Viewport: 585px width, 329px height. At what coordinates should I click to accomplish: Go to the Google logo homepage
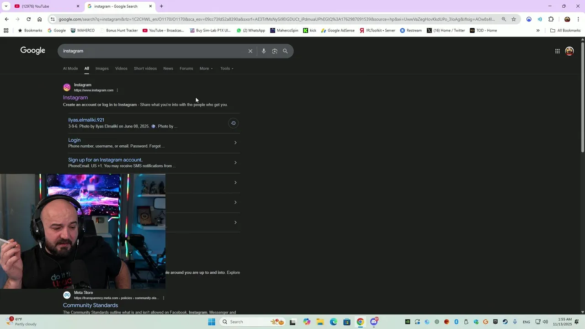[33, 51]
